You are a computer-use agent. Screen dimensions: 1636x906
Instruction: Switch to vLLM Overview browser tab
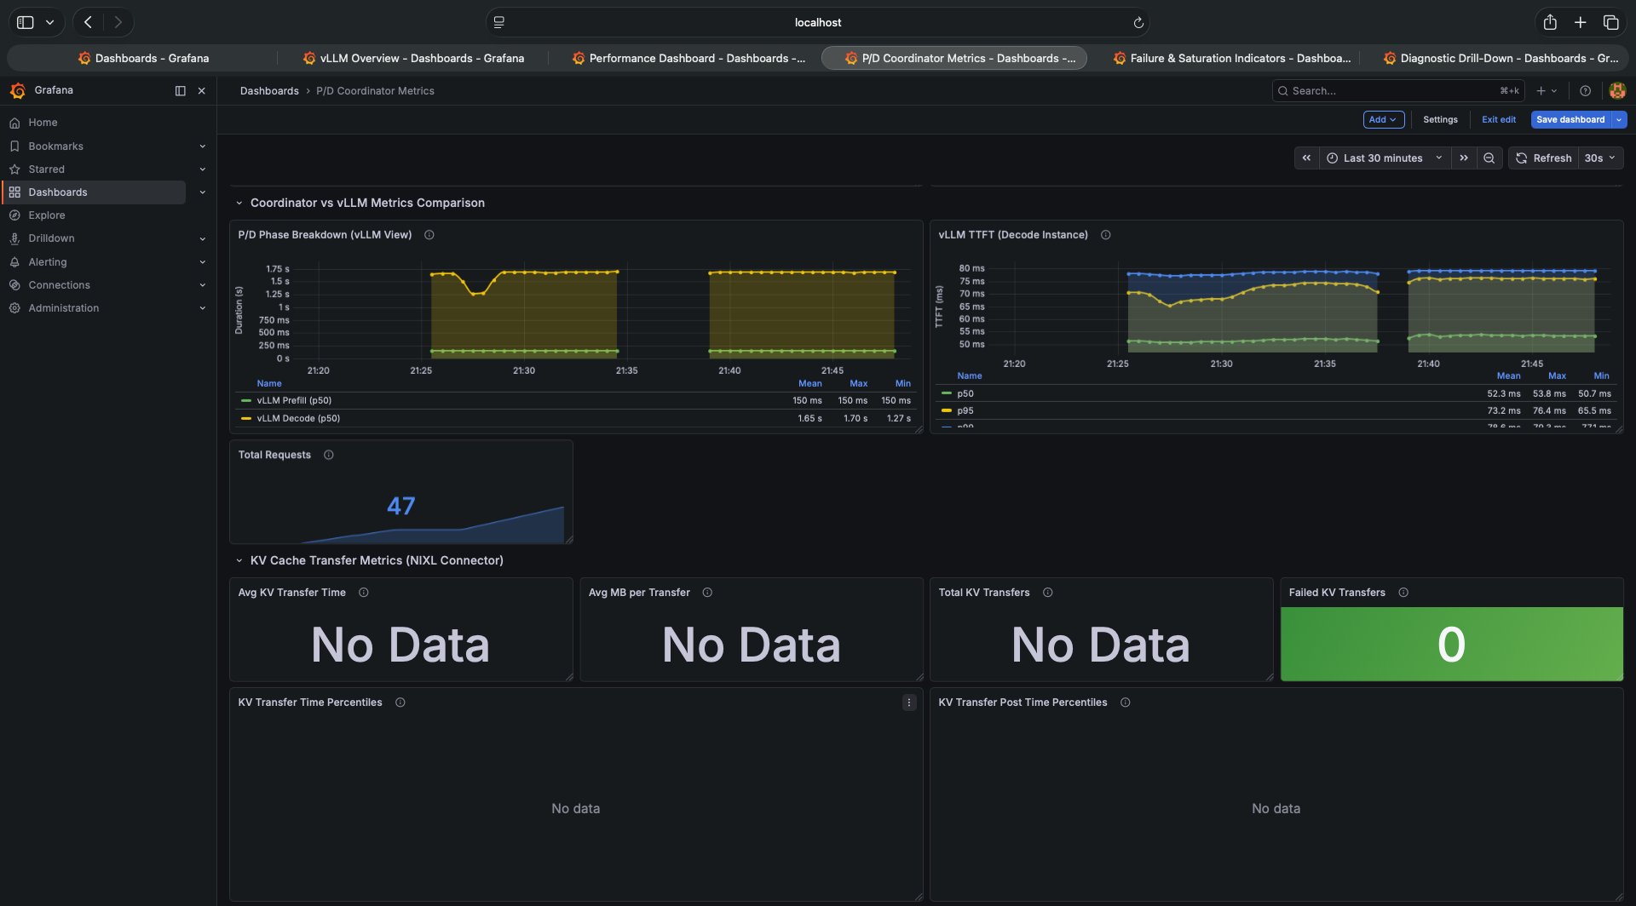[413, 58]
